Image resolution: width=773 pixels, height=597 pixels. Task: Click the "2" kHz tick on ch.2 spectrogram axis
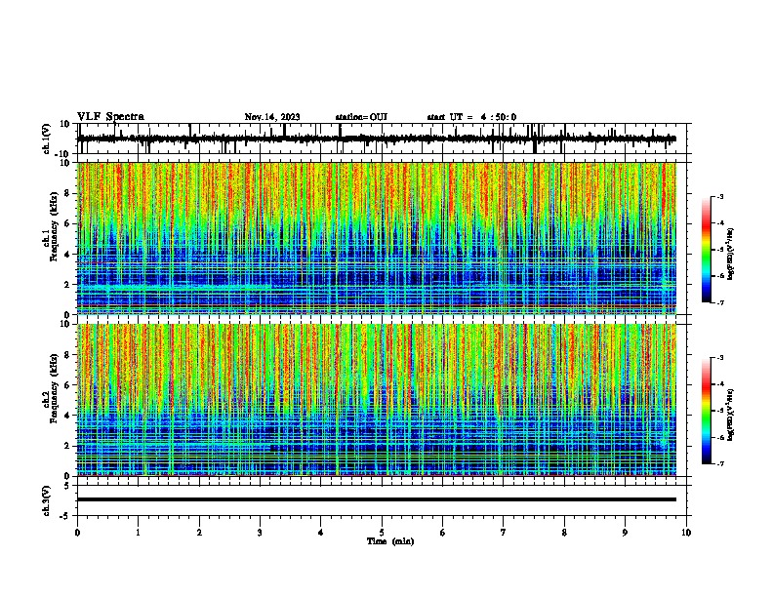(x=67, y=446)
